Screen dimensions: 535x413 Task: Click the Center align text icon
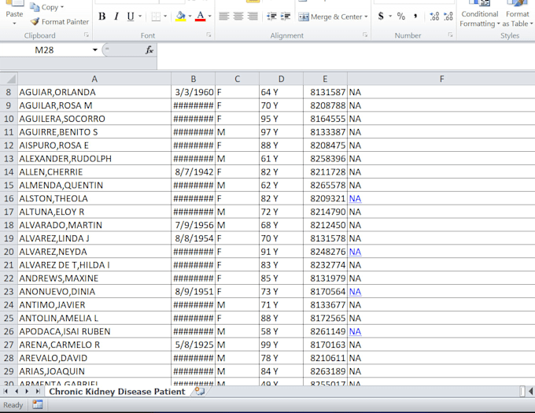click(238, 16)
